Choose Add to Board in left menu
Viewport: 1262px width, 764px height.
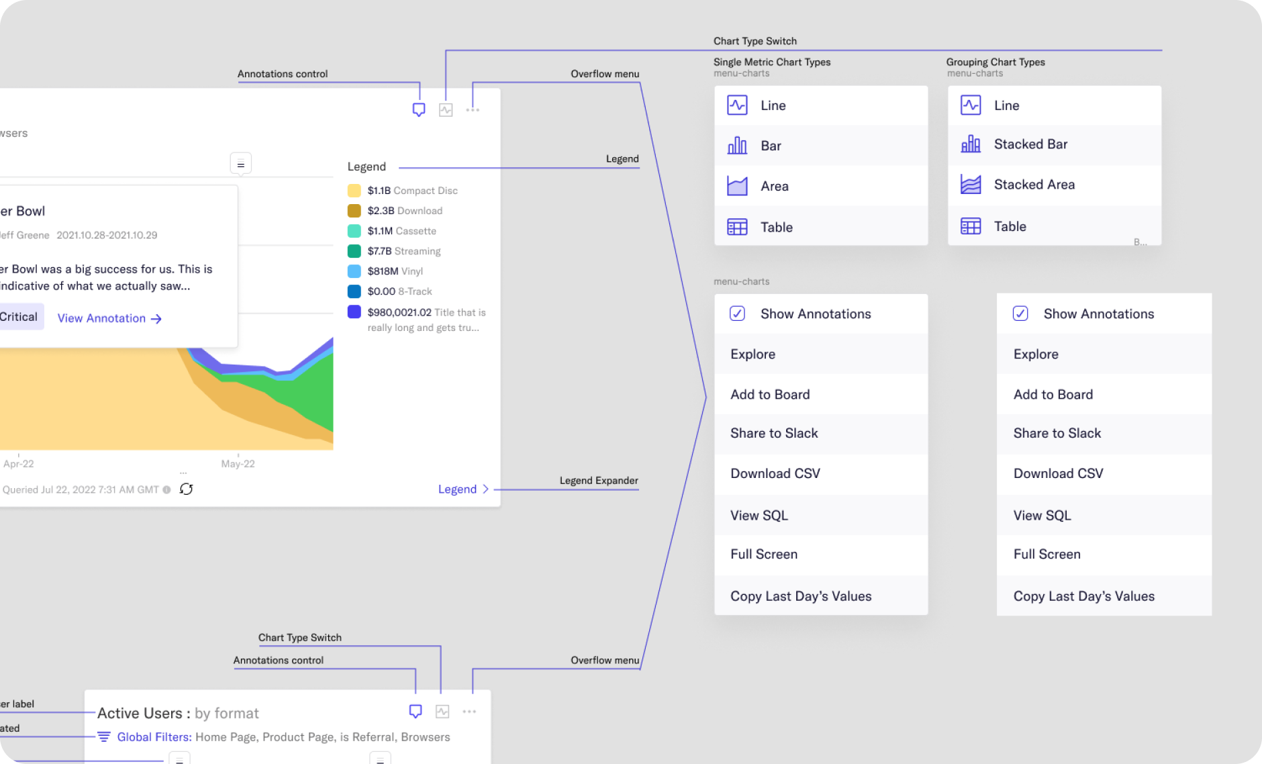coord(821,394)
